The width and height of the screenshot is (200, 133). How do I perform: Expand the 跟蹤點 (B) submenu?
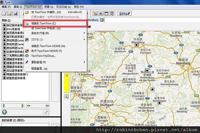click(55, 40)
